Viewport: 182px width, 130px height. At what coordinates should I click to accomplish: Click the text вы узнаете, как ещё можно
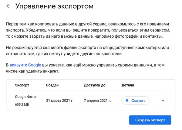click(69, 65)
